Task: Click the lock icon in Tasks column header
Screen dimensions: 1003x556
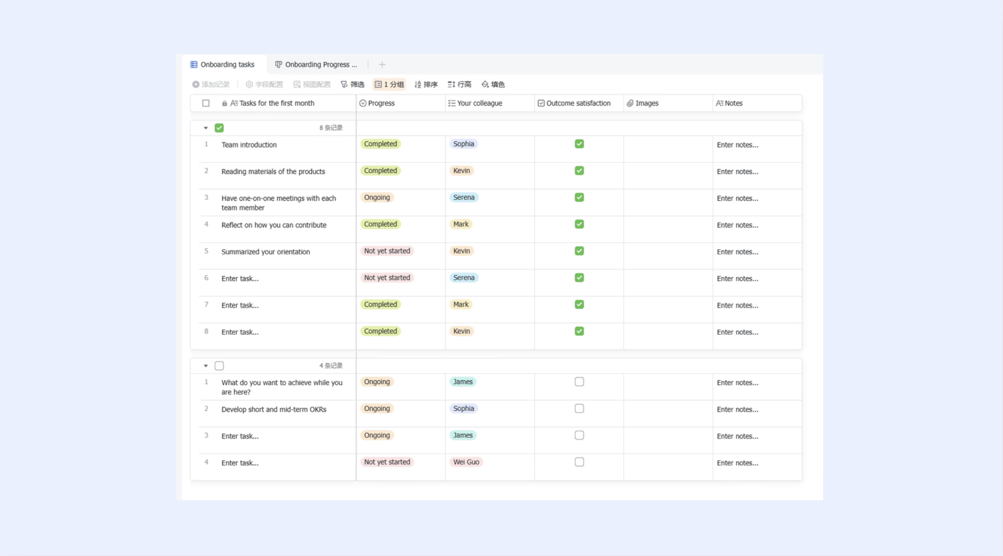Action: [x=225, y=103]
